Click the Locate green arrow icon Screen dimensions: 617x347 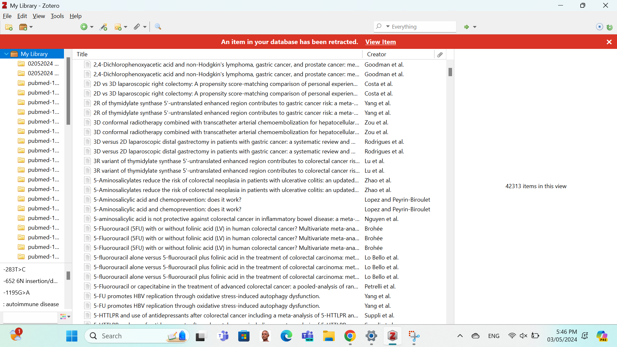[467, 27]
